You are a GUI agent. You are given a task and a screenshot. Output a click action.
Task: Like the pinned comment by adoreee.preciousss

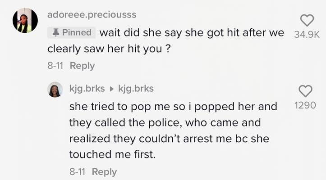pos(307,20)
